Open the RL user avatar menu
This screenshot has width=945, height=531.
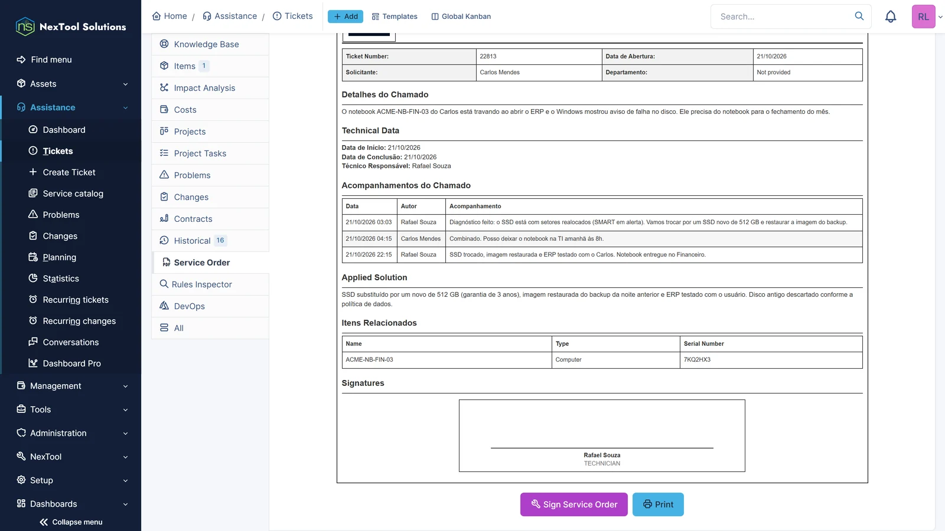[x=924, y=17]
